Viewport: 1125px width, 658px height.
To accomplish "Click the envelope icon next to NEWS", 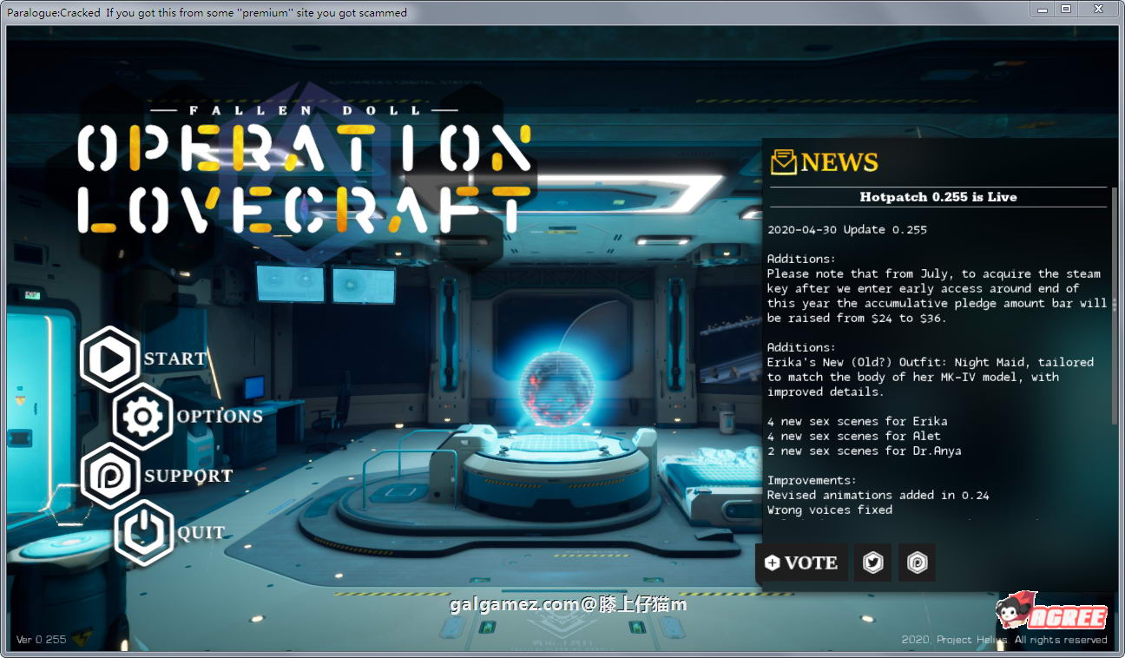I will click(x=783, y=161).
